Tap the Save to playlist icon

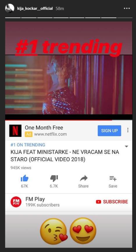point(113,178)
